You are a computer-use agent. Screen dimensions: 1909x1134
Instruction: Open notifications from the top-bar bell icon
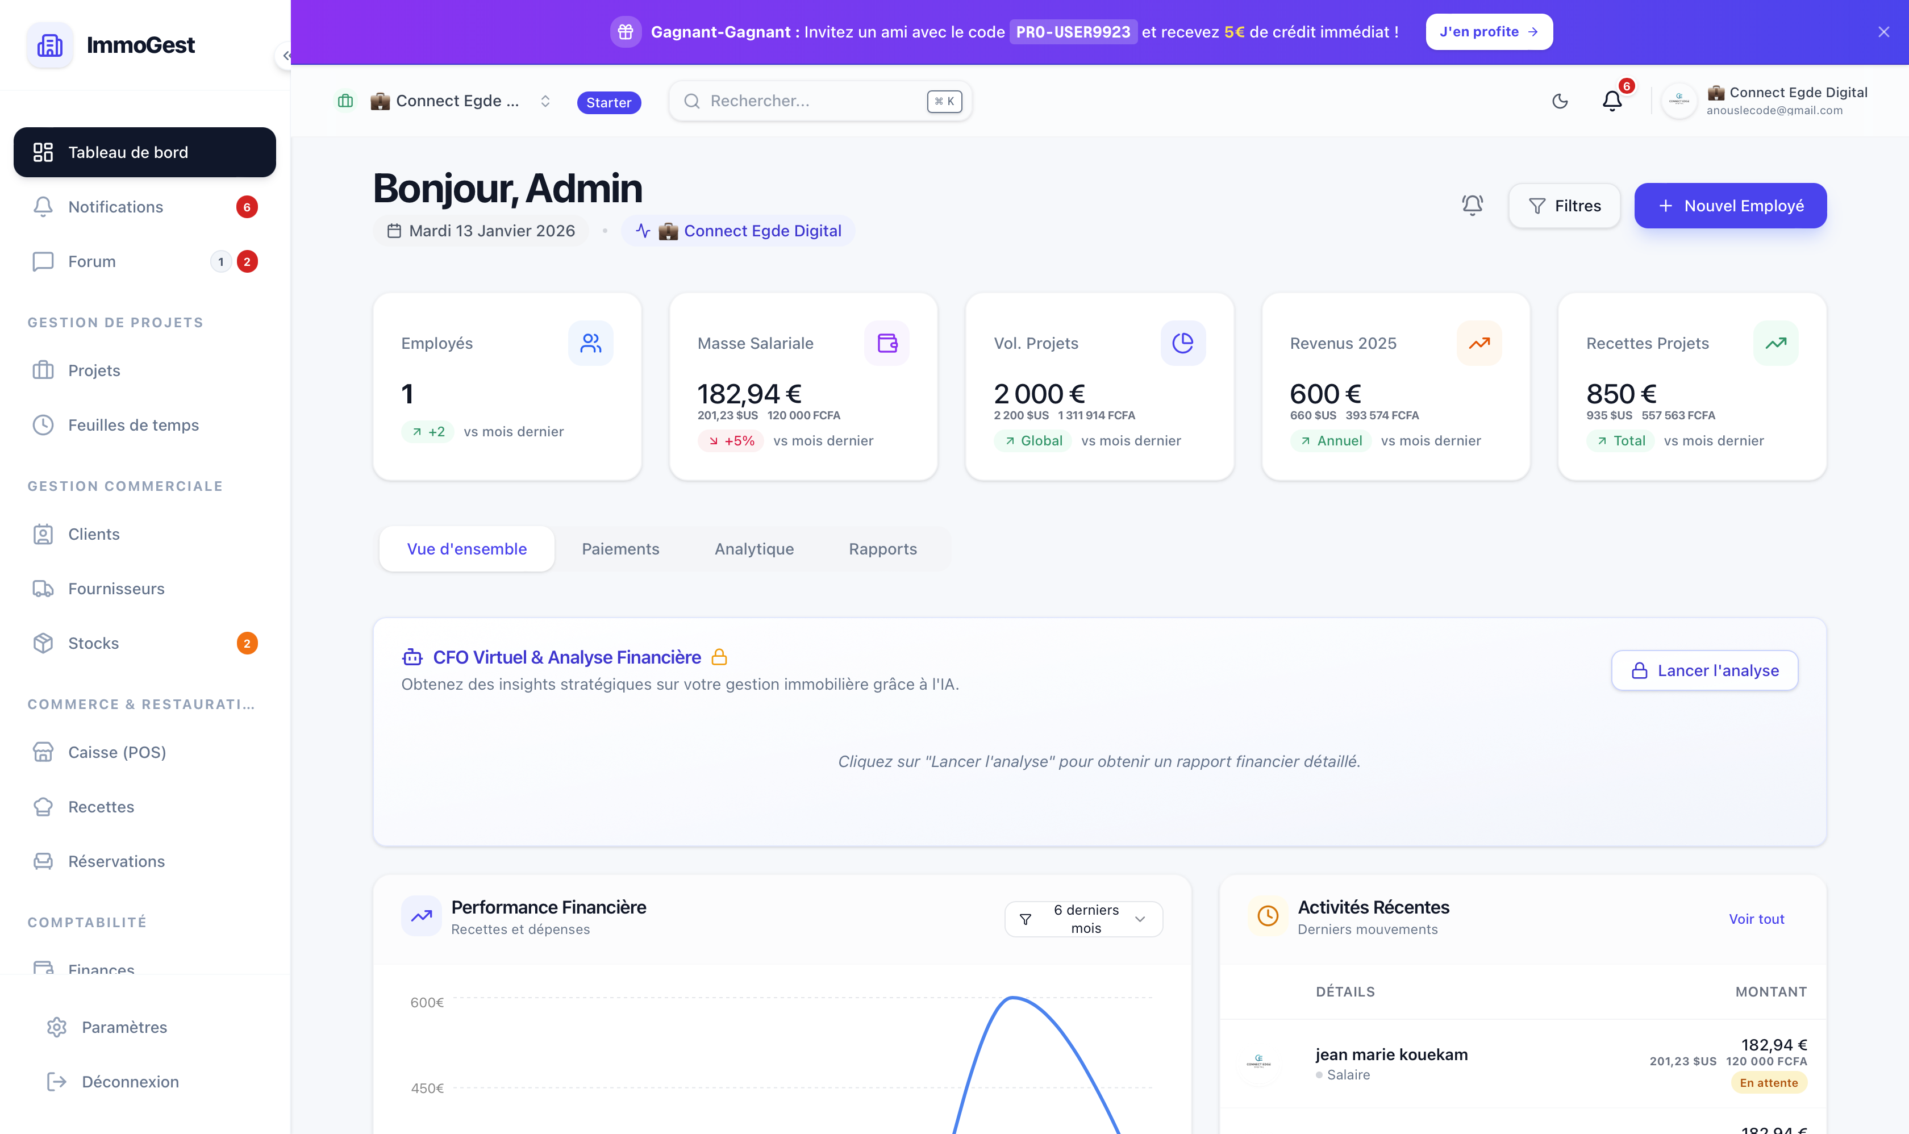click(x=1612, y=101)
